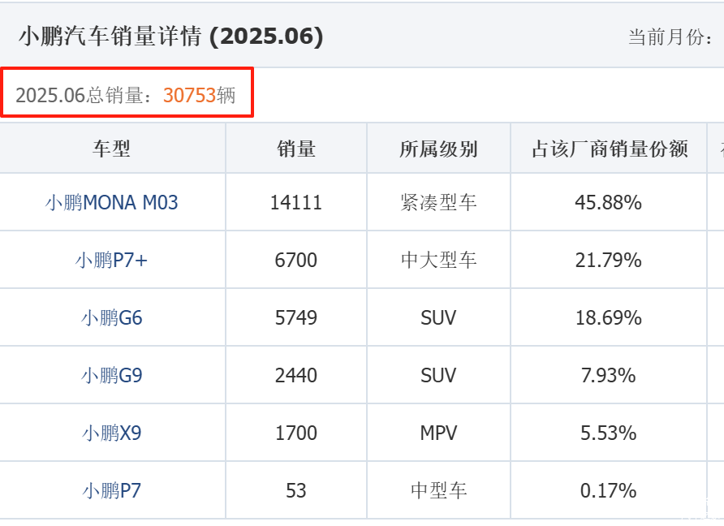Click the 中大型车 category cell
The height and width of the screenshot is (526, 724).
438,260
